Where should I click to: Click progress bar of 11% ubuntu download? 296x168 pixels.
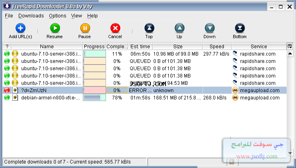pyautogui.click(x=95, y=54)
